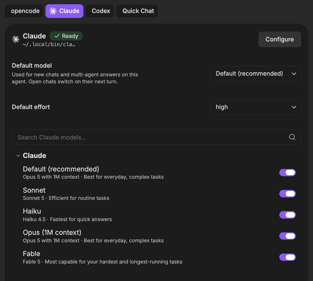Collapse the Claude models group chevron
Screen dimensions: 313x281
click(x=18, y=156)
